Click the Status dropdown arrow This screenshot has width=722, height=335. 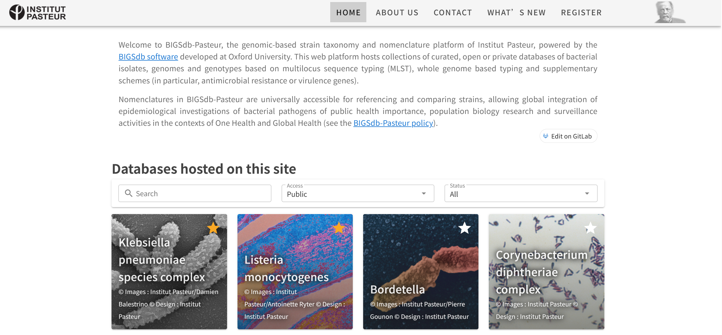click(x=587, y=194)
